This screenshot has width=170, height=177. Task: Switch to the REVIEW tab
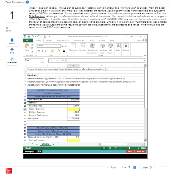point(102,40)
